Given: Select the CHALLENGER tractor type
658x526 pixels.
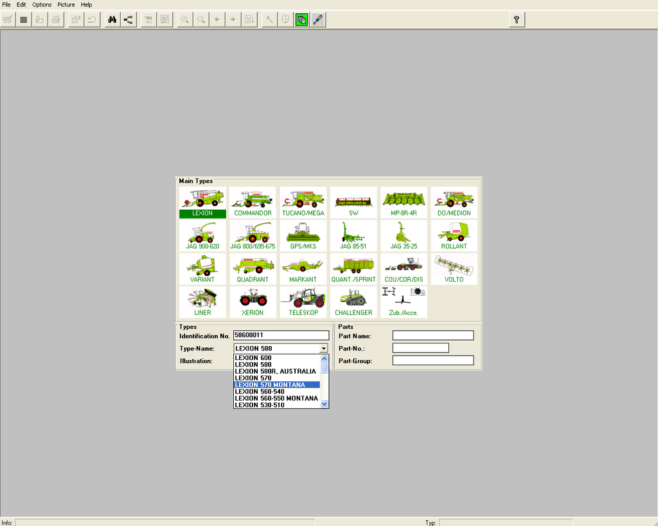Looking at the screenshot, I should (x=353, y=302).
